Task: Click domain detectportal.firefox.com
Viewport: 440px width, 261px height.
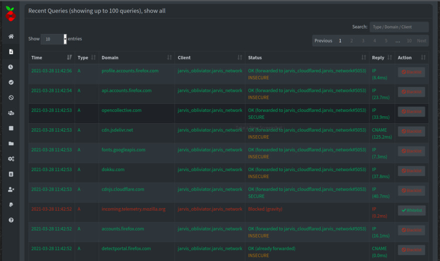Action: [126, 249]
